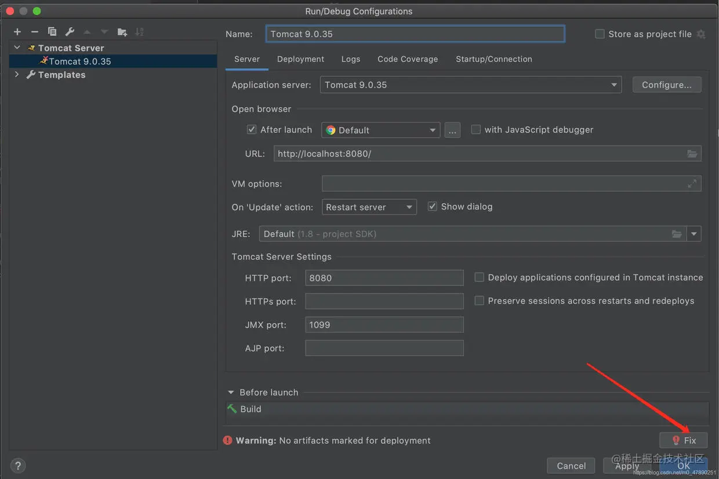
Task: Open help question mark button
Action: click(18, 465)
